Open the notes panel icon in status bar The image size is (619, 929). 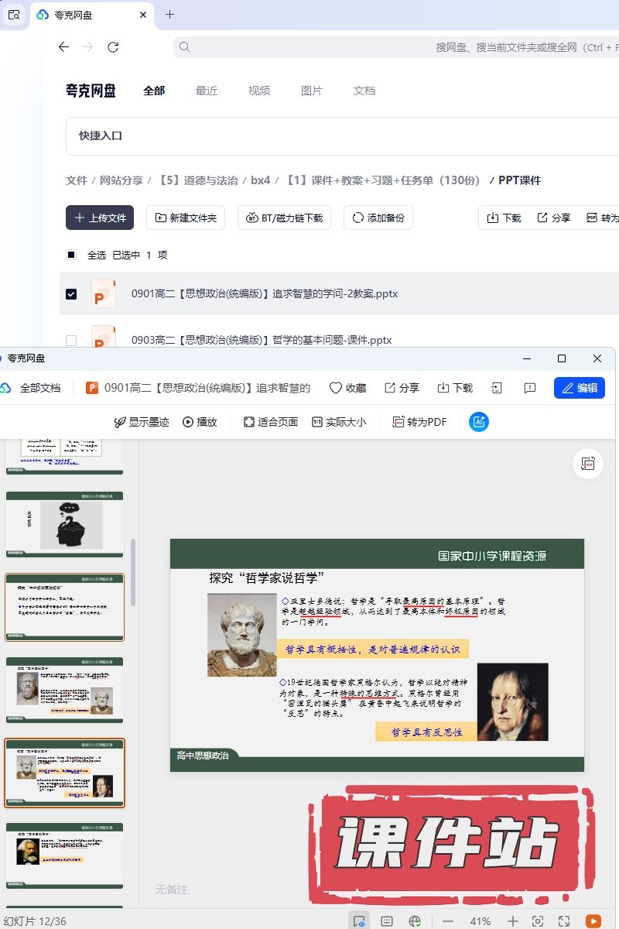tap(387, 921)
